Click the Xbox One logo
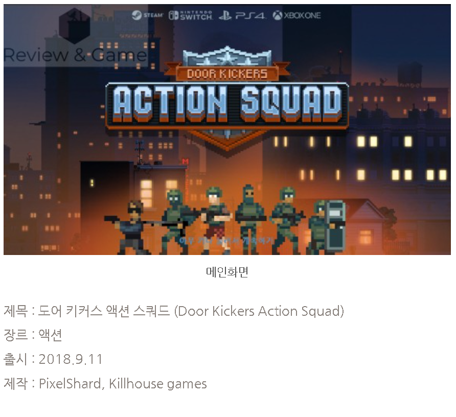456x417 pixels. [x=297, y=15]
